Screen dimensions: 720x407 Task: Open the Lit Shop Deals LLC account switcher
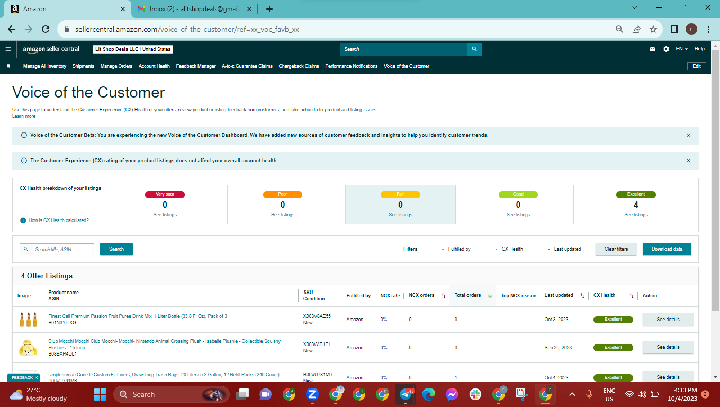(133, 49)
